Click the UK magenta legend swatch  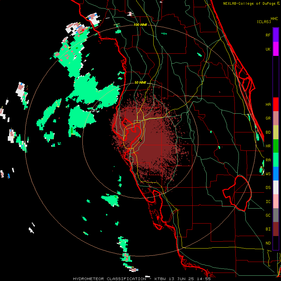[276, 49]
